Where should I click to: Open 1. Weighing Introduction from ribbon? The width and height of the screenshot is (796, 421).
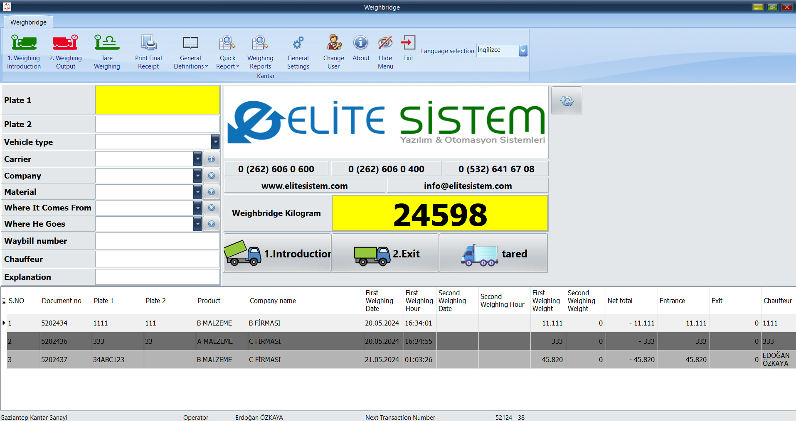24,51
